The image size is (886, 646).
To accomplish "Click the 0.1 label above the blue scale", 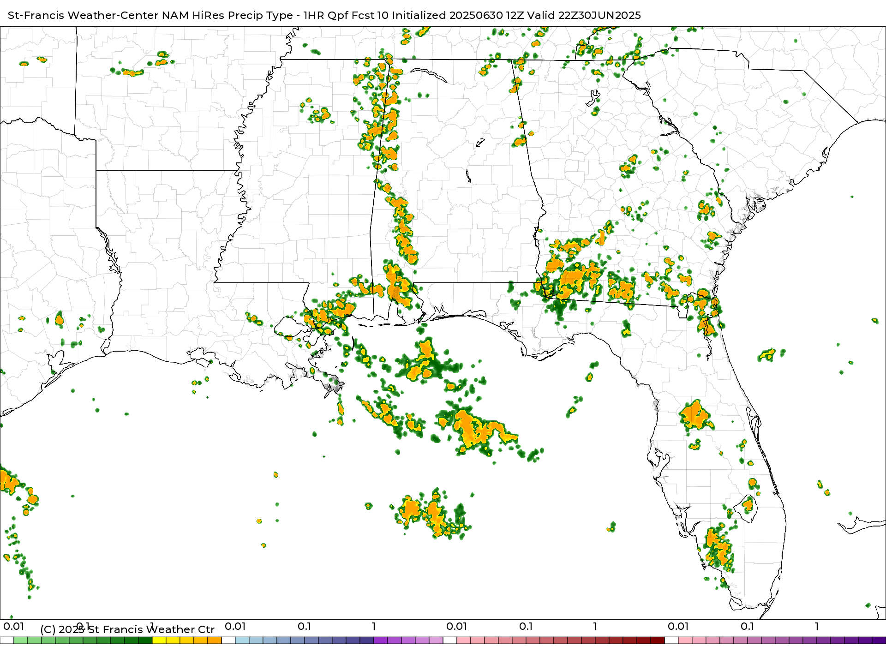I will (x=304, y=627).
